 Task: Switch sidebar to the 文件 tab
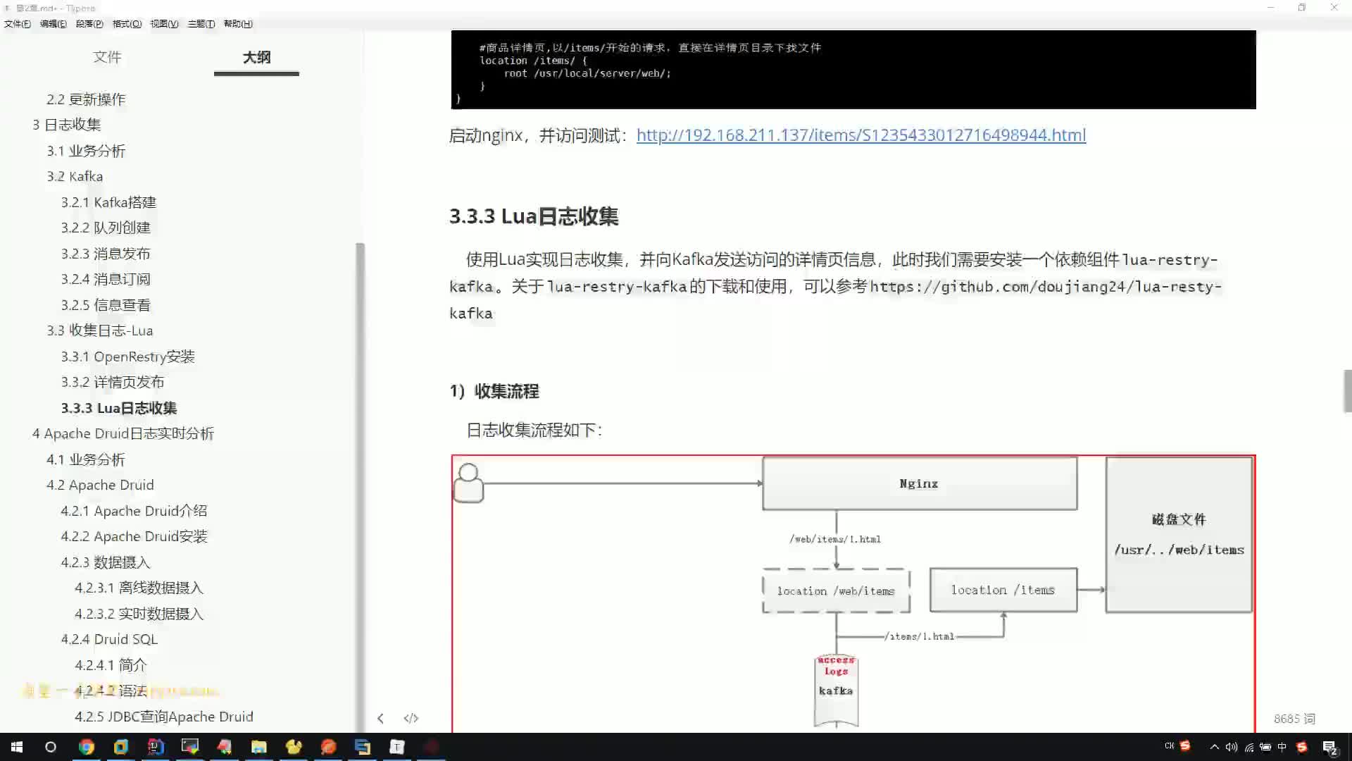coord(107,57)
